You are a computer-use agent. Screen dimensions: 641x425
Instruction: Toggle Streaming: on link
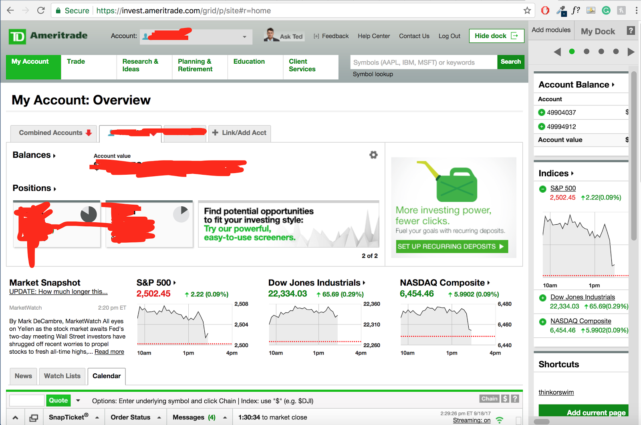point(472,420)
